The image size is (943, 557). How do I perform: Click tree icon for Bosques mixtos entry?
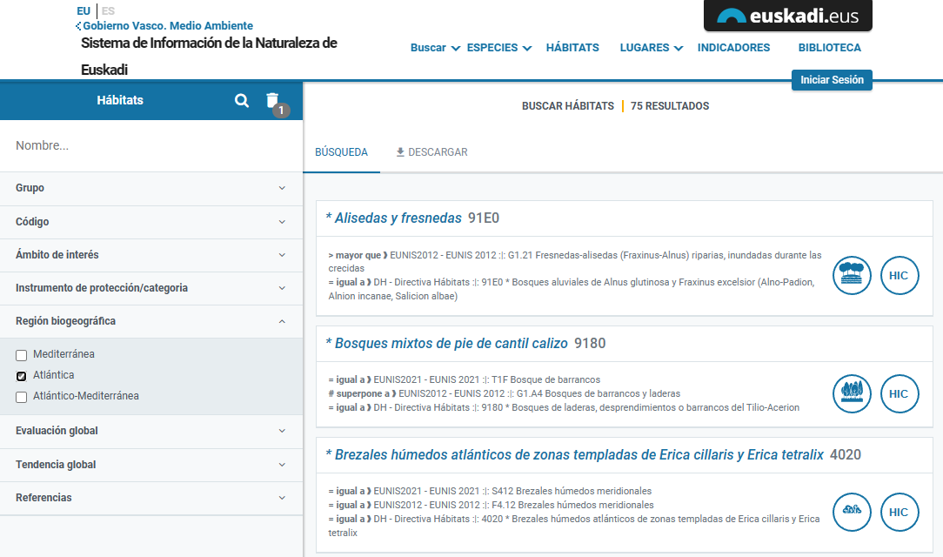click(852, 394)
